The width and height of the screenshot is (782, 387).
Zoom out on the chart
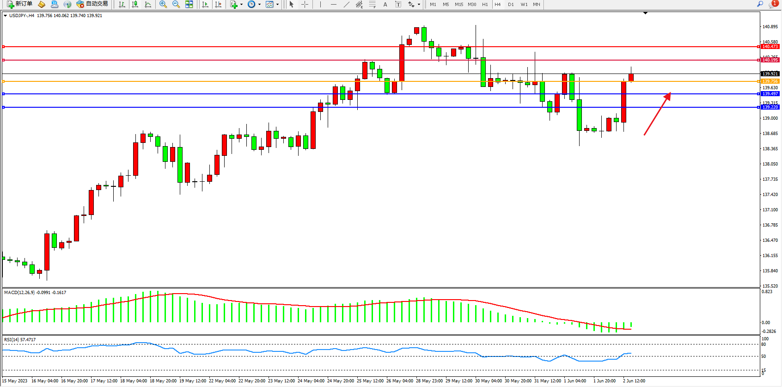point(176,4)
